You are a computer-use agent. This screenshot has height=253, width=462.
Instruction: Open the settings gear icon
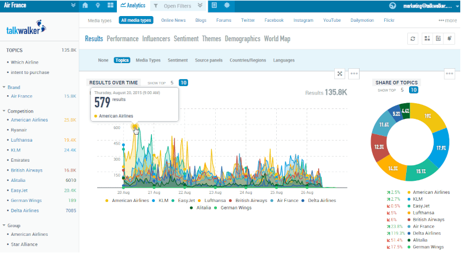tap(227, 6)
